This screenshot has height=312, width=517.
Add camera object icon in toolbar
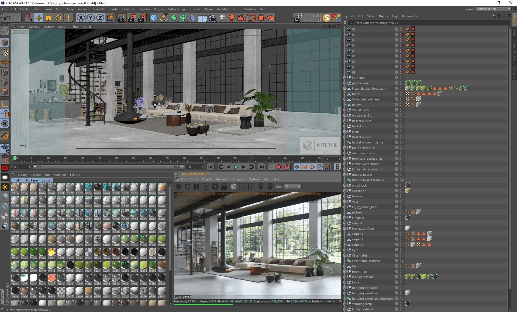(212, 18)
